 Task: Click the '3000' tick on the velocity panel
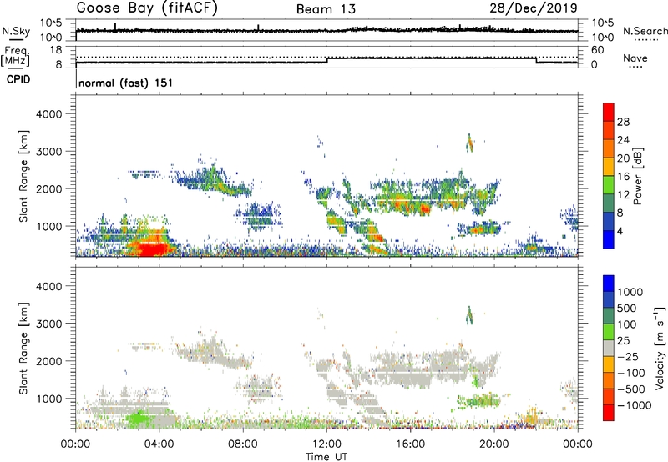pyautogui.click(x=49, y=324)
